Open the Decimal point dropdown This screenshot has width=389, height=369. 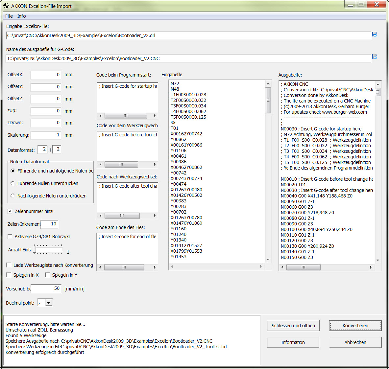(49, 303)
